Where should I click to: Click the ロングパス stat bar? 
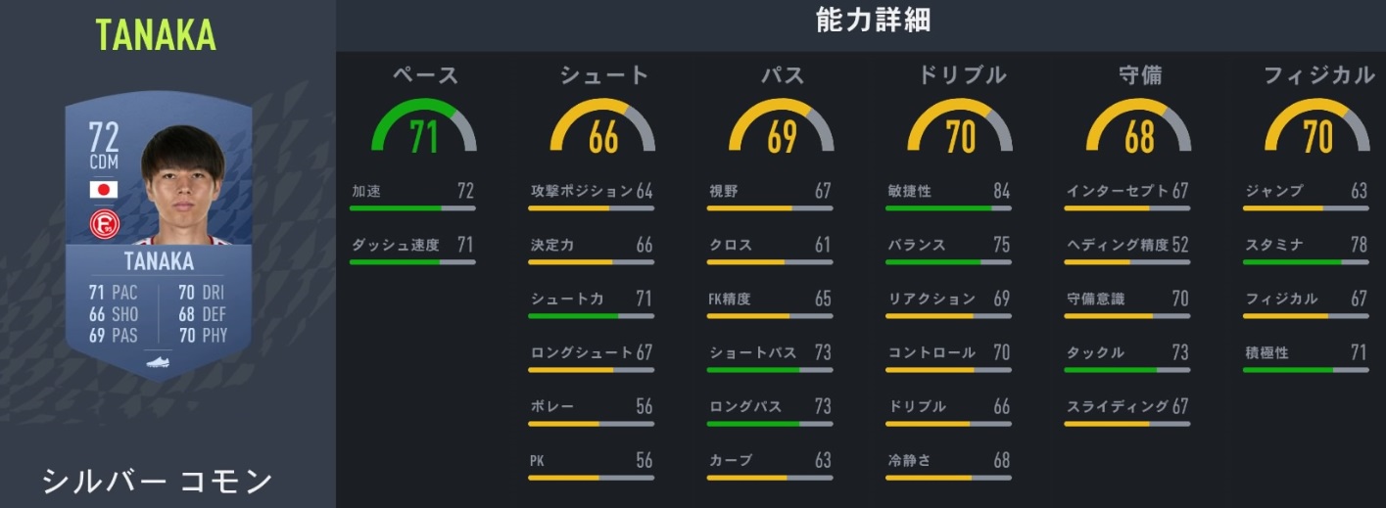[x=769, y=424]
